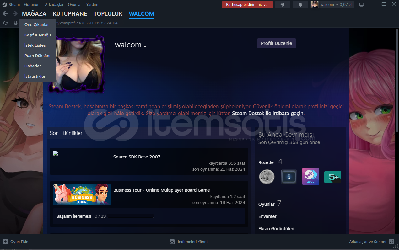This screenshot has height=250, width=399.
Task: Open announcements megaphone icon
Action: coord(283,5)
